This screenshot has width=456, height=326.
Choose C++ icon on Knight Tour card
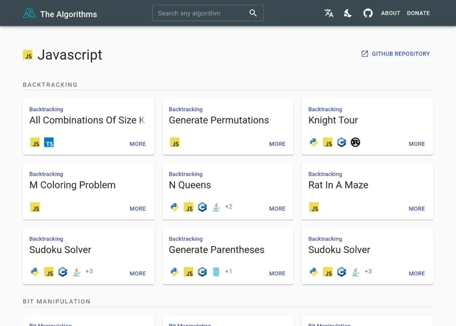click(x=342, y=142)
